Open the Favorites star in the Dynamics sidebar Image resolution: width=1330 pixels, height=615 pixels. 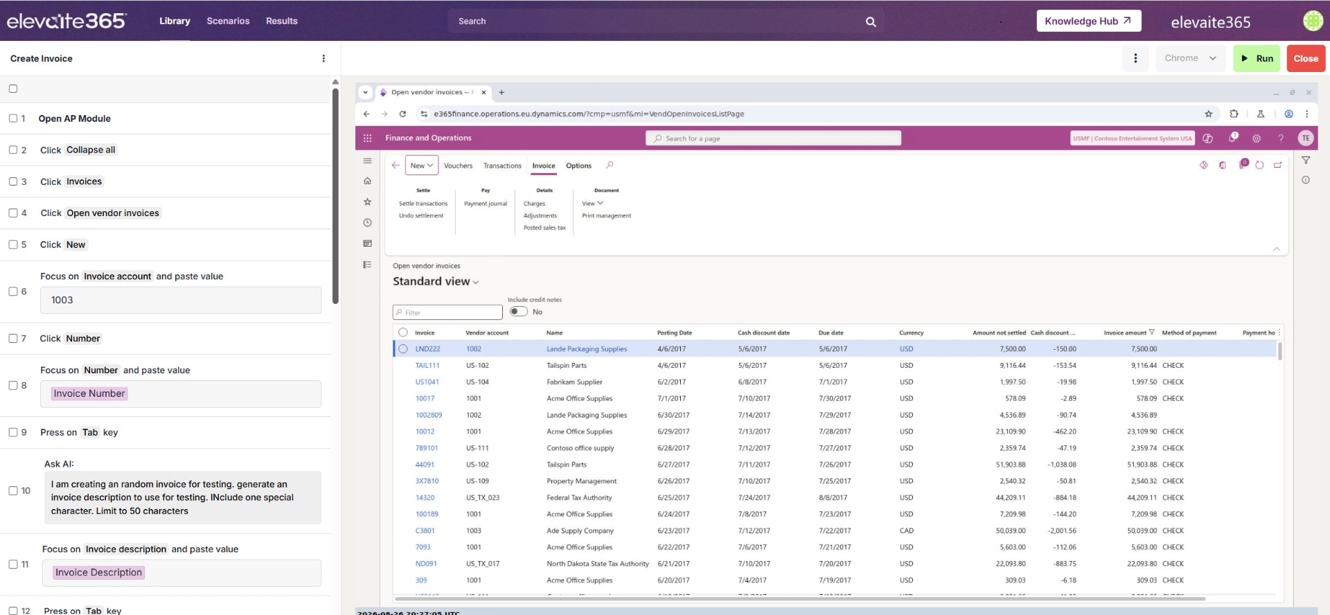tap(367, 202)
